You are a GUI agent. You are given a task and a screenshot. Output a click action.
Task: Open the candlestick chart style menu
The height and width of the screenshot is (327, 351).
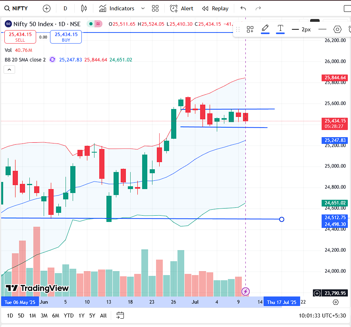pyautogui.click(x=84, y=8)
